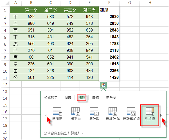This screenshot has height=140, width=169.
Task: Select the cell with value 264
Action: click(x=89, y=37)
